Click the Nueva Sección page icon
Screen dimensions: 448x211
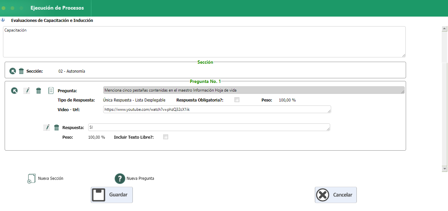pos(31,178)
